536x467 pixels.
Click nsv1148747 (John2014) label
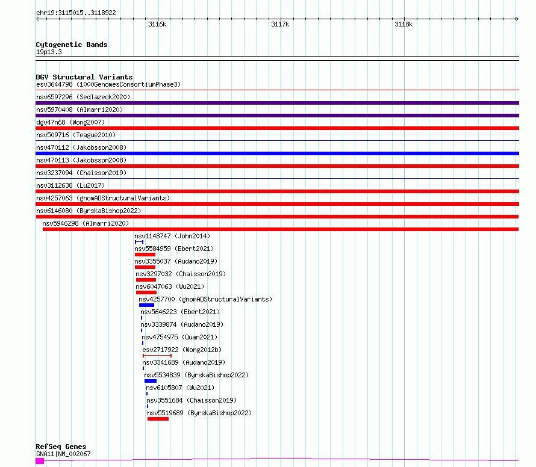pyautogui.click(x=172, y=236)
